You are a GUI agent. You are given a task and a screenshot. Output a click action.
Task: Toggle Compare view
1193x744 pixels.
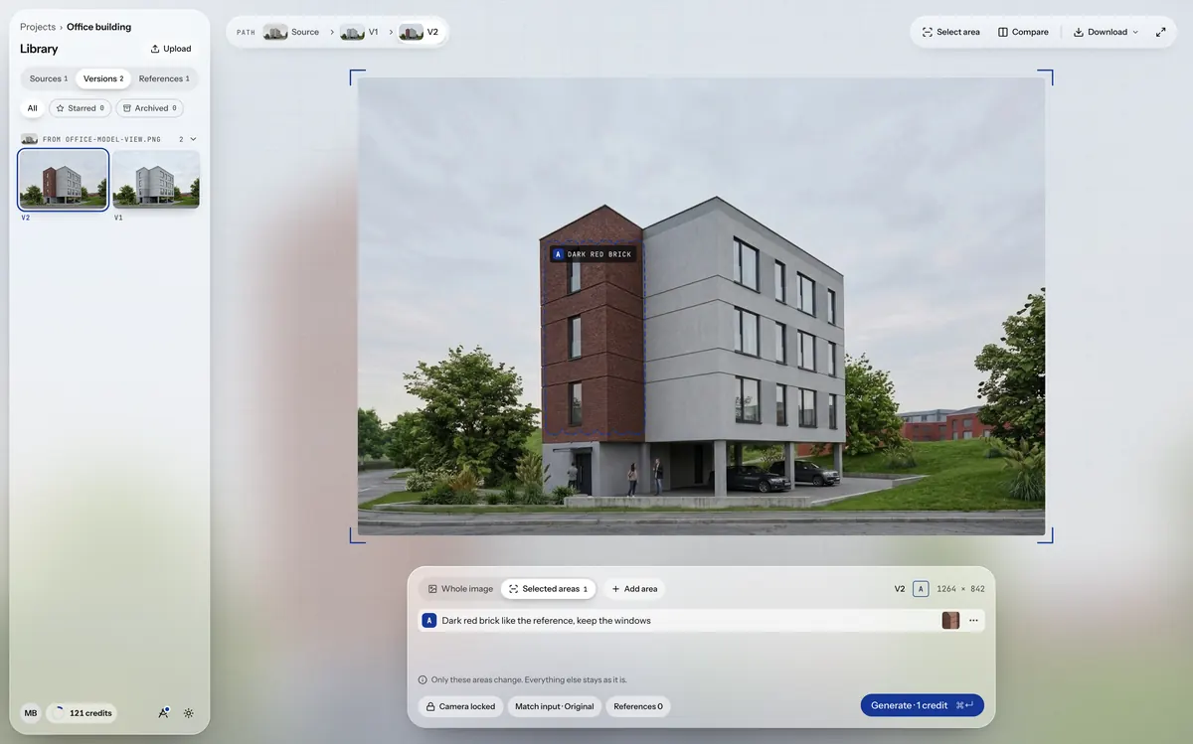1023,32
